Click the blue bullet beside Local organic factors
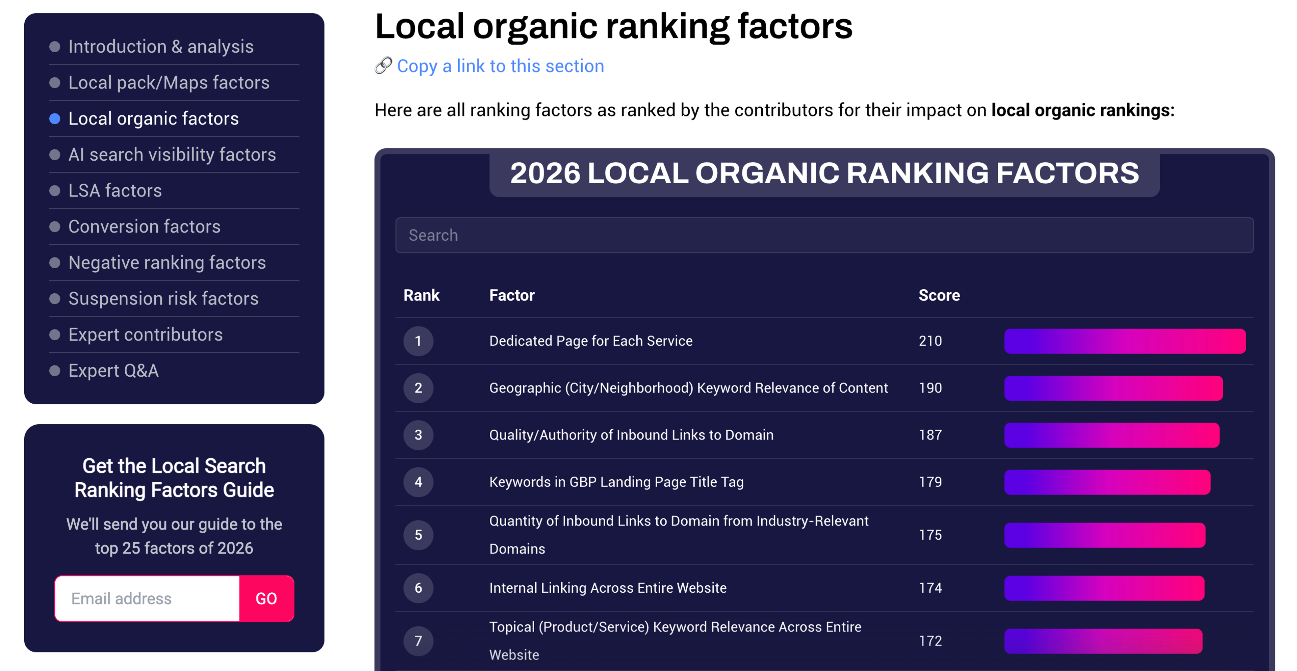This screenshot has width=1297, height=671. (x=55, y=119)
